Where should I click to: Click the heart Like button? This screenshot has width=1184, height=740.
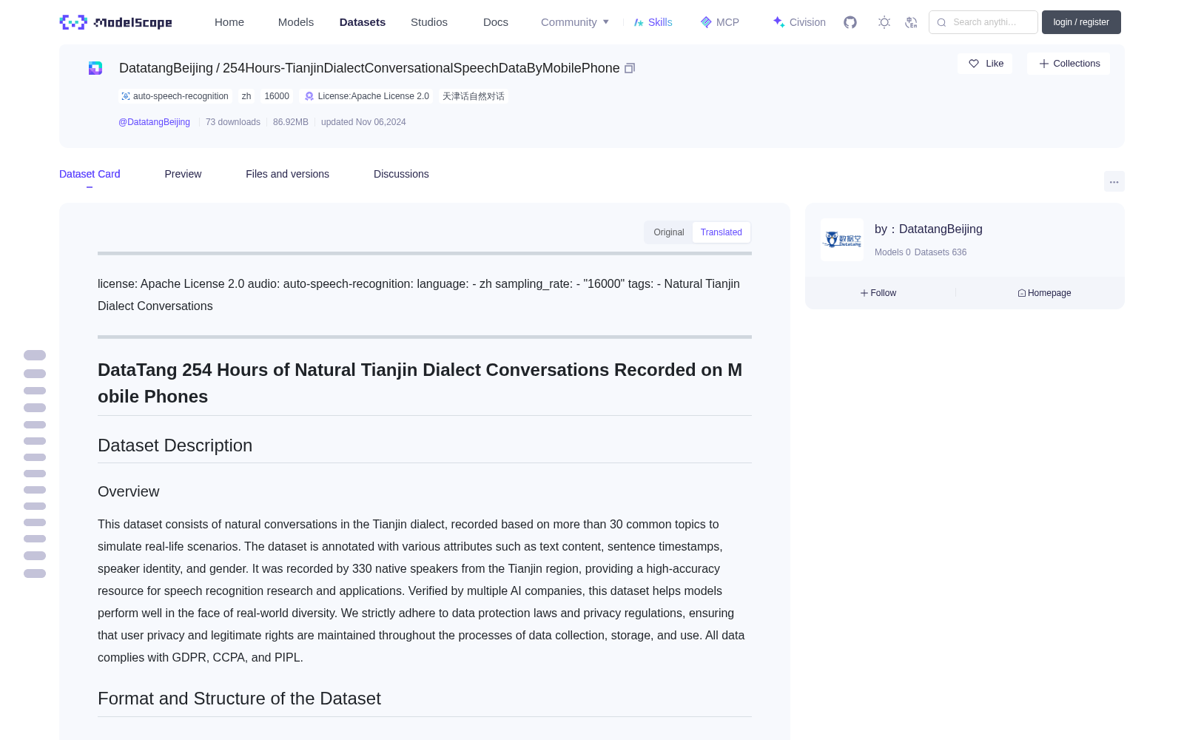click(x=985, y=64)
